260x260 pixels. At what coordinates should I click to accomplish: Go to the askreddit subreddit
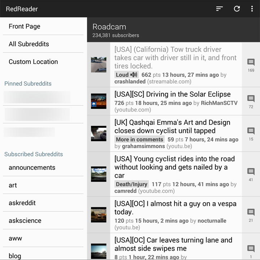[43, 203]
